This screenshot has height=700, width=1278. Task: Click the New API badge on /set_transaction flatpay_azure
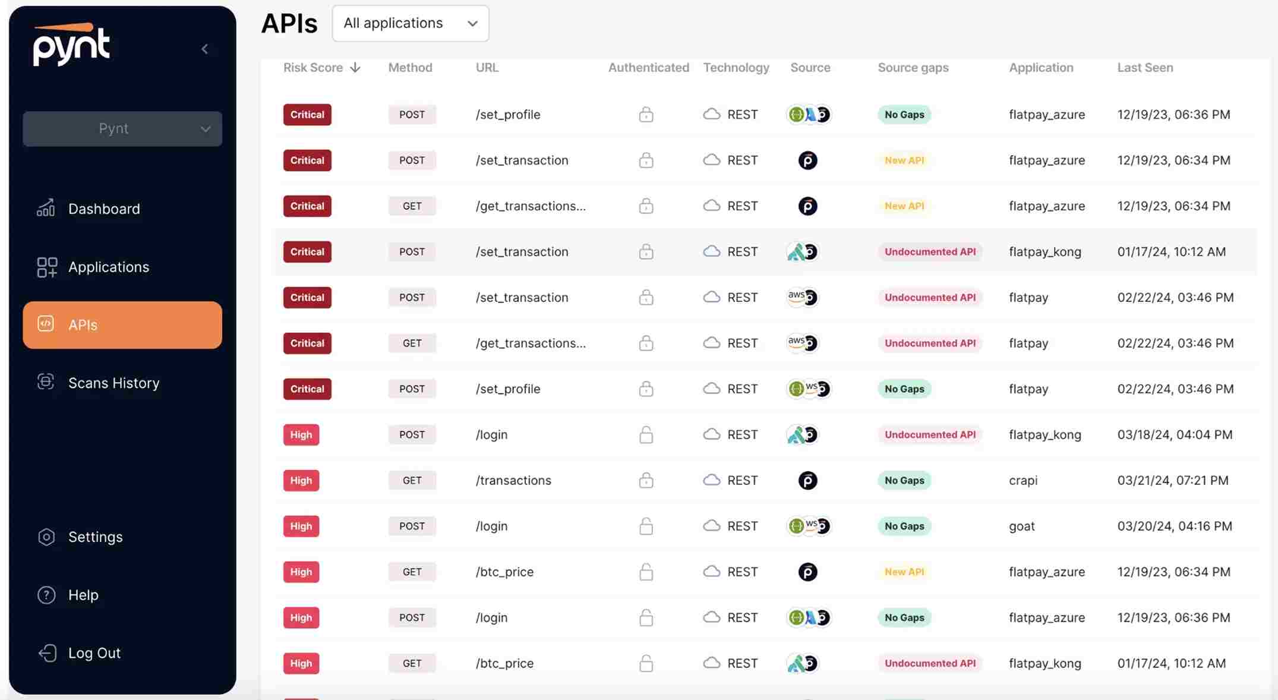[x=904, y=159]
